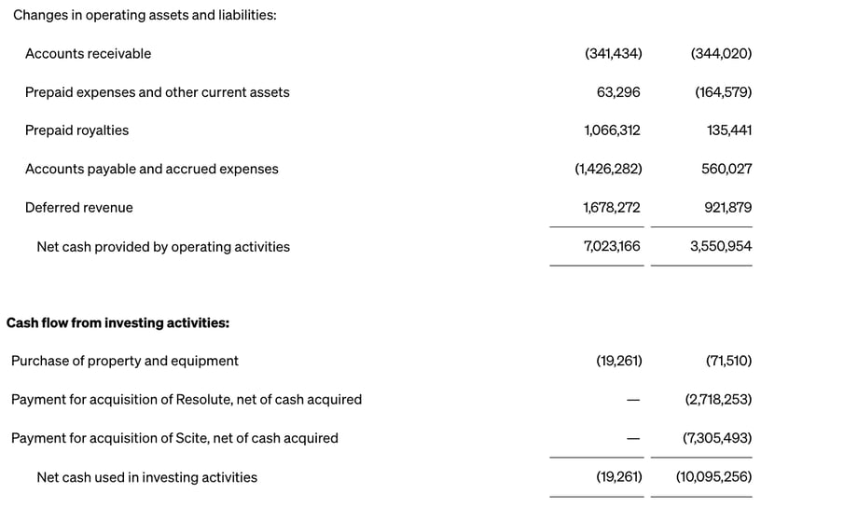Select the 3,550,954 operating cash value
This screenshot has height=507, width=858.
pos(720,247)
